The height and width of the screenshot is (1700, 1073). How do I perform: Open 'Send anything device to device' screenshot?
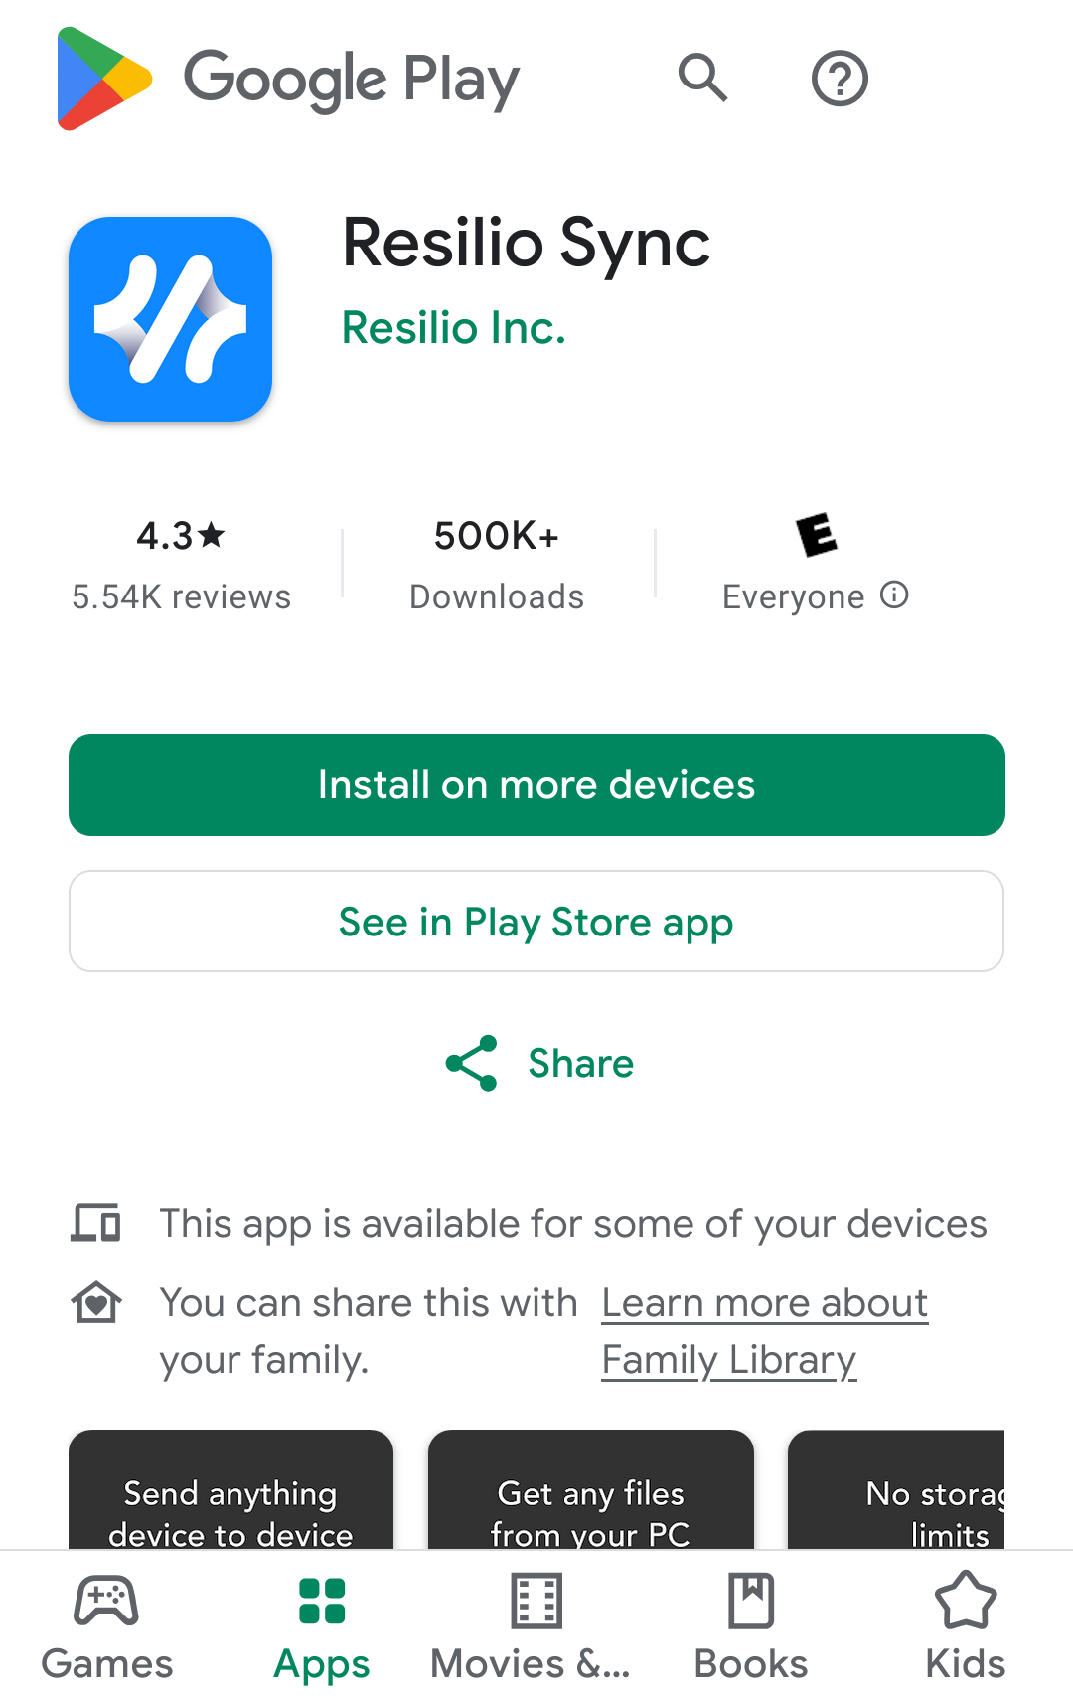[230, 1489]
